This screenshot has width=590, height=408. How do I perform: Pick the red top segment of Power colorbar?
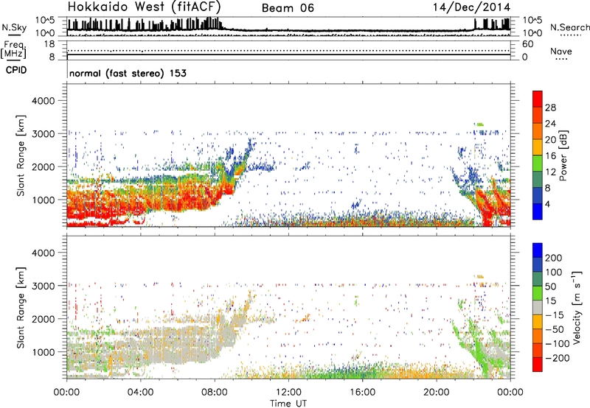(x=538, y=99)
